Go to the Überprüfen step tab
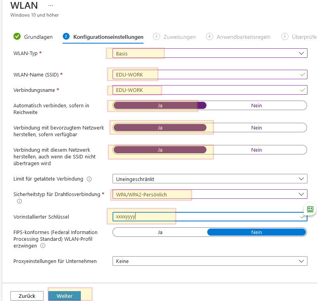317x301 pixels. (304, 37)
